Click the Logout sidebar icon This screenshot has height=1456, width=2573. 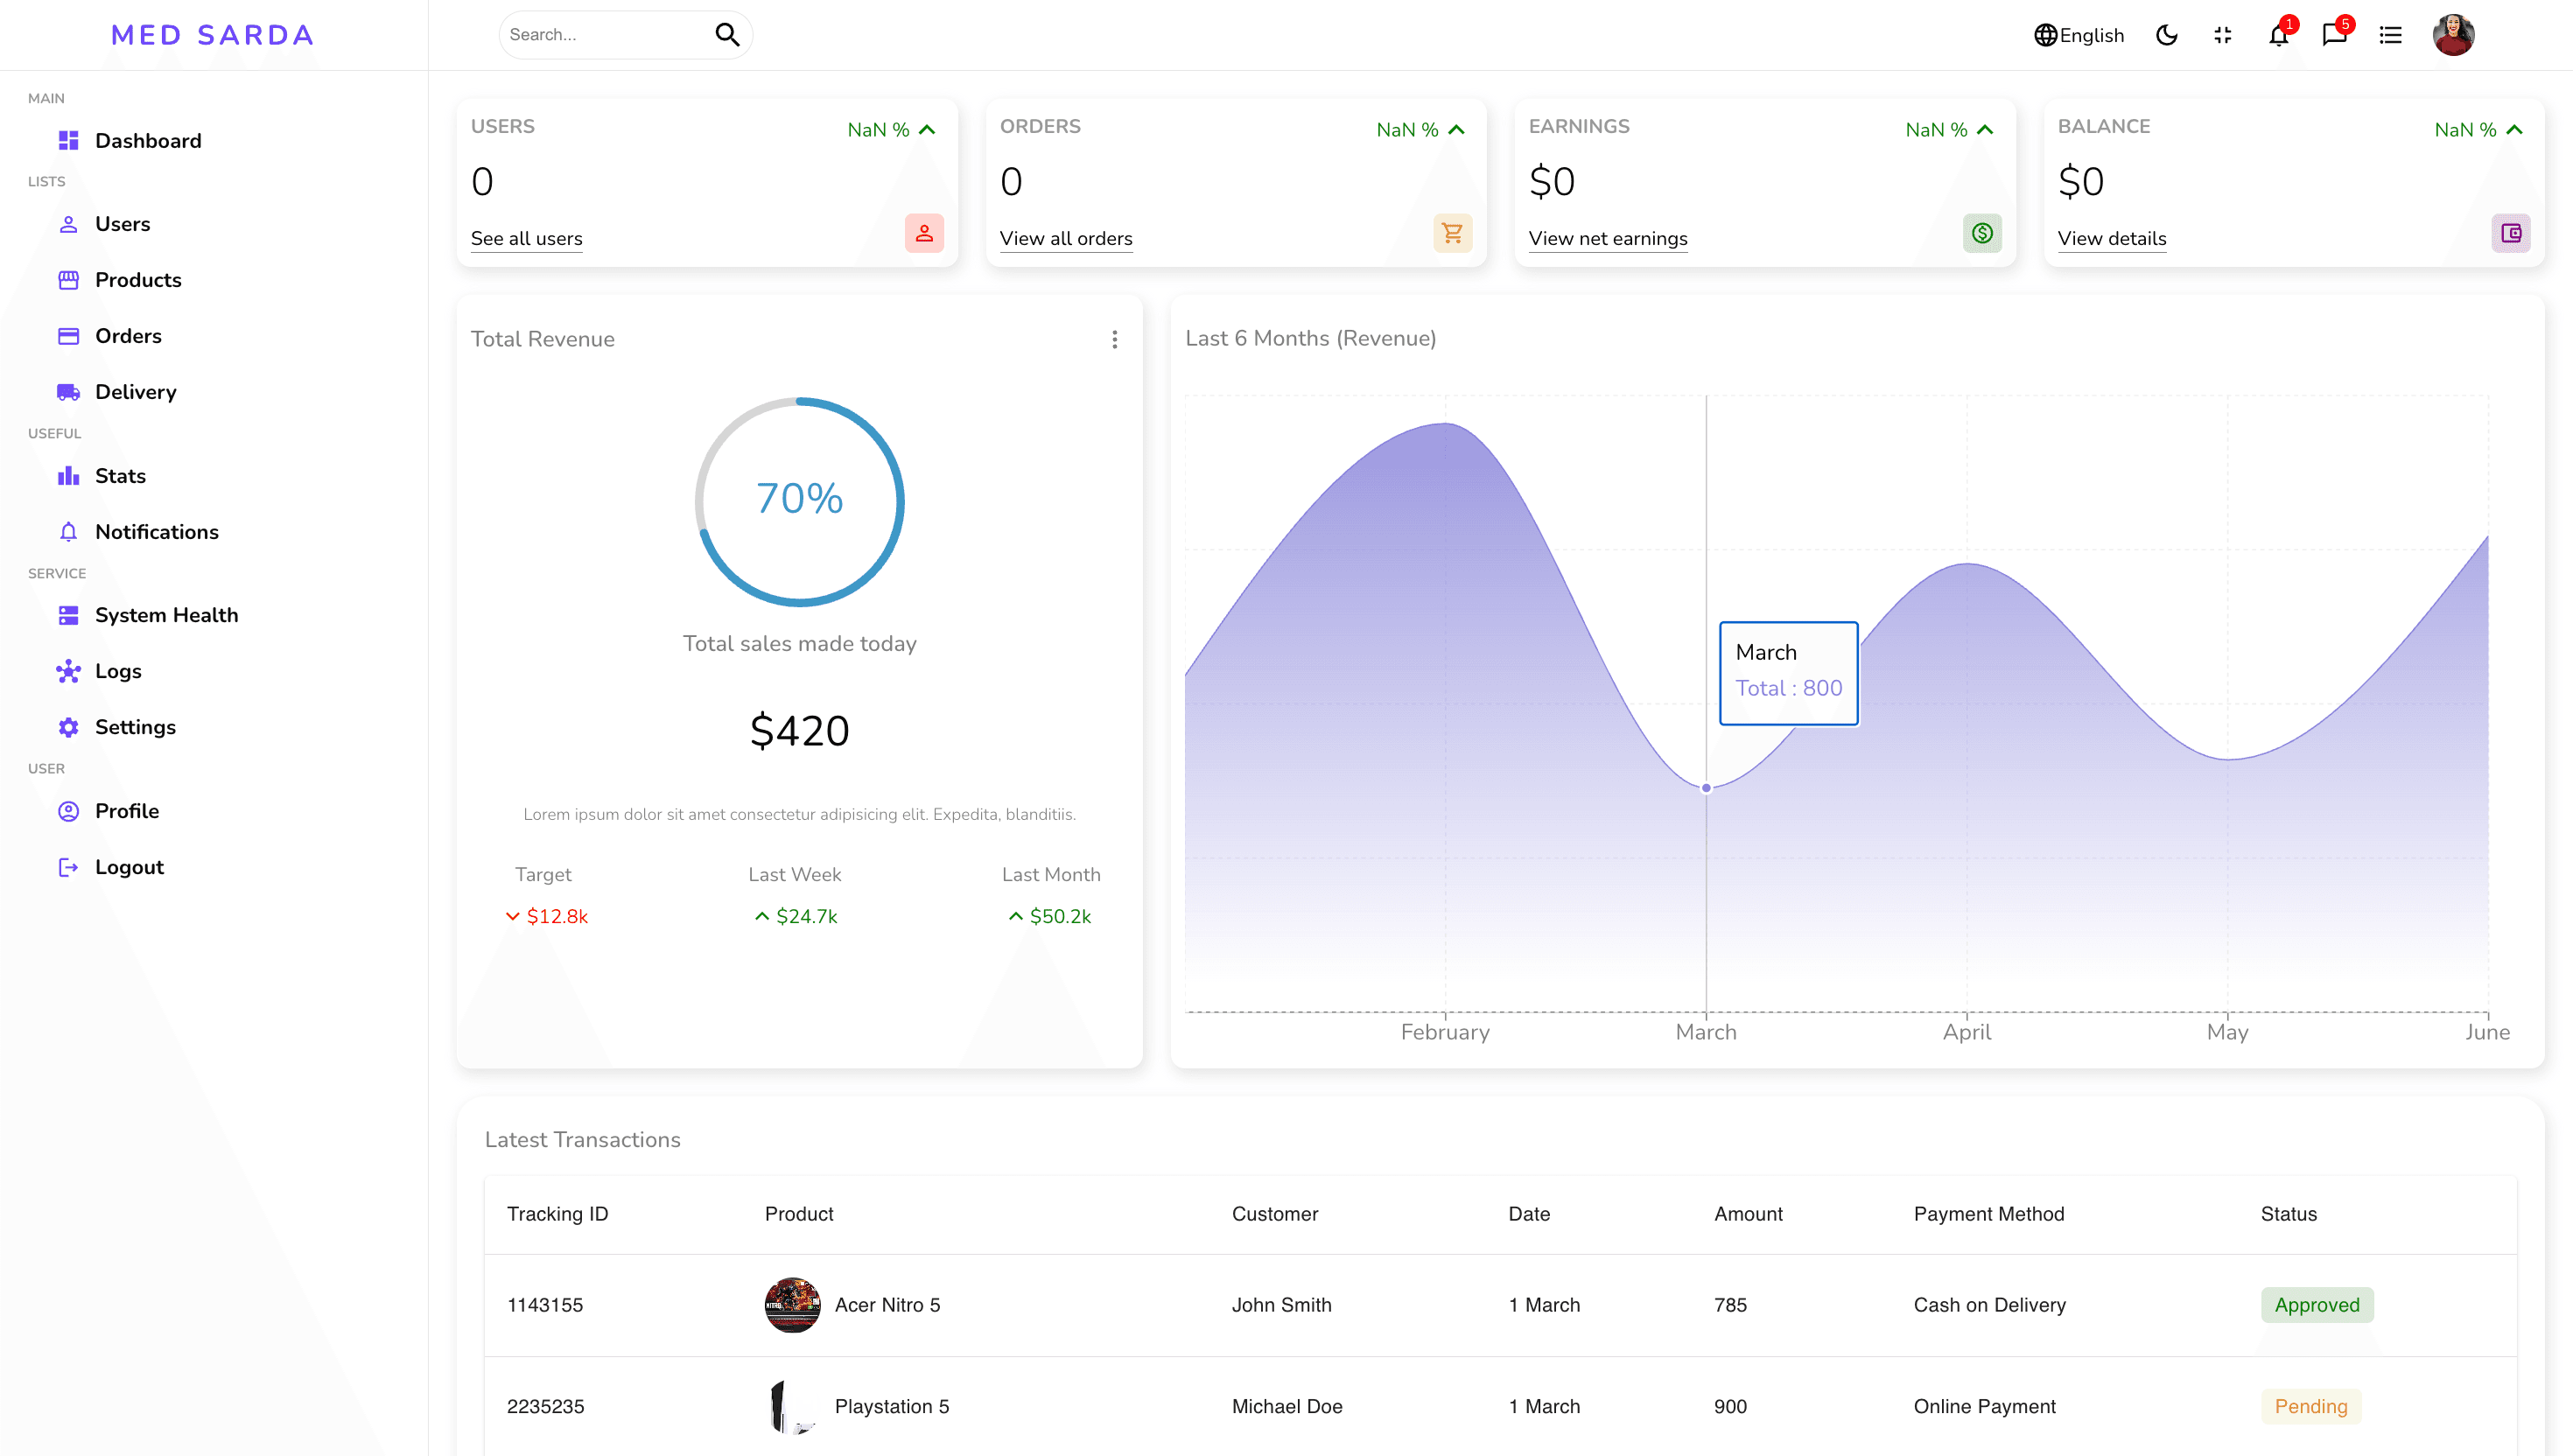[68, 867]
